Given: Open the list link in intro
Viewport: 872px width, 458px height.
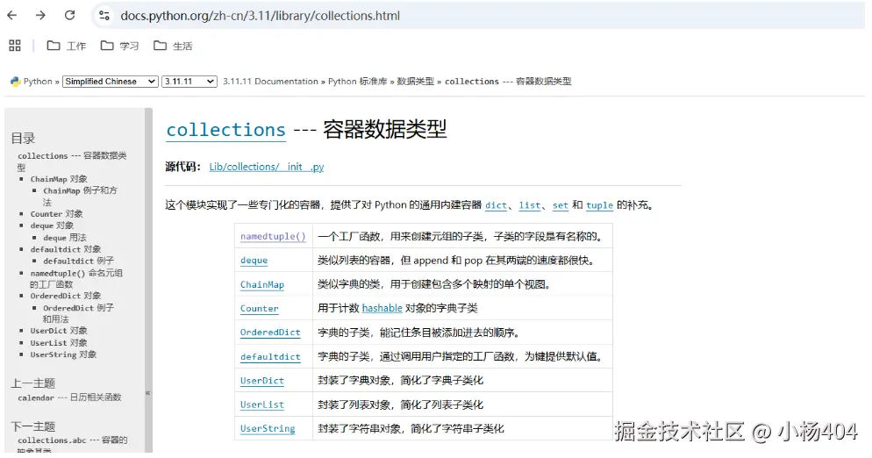Looking at the screenshot, I should coord(530,205).
